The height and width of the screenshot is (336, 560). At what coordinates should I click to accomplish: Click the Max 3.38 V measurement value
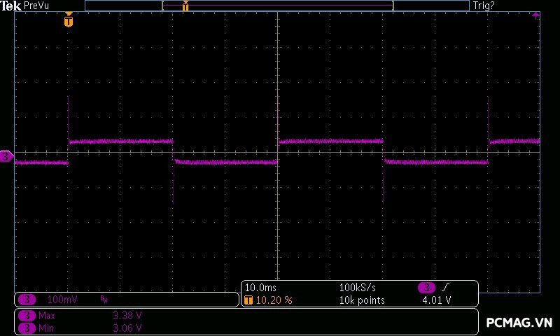(x=127, y=316)
